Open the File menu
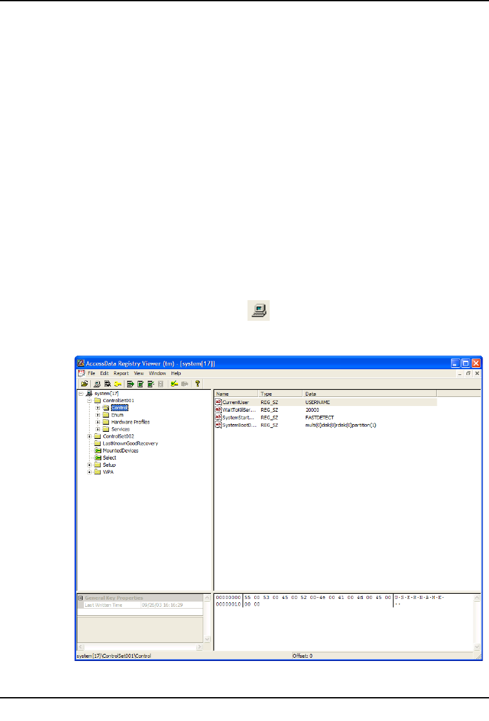489x721 pixels. click(x=92, y=373)
